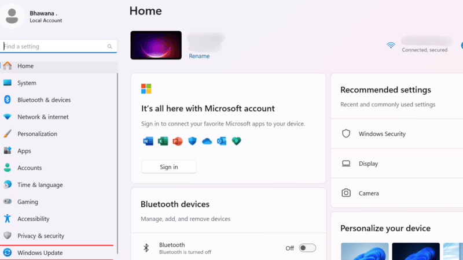Click the Display laptop icon

tap(346, 164)
